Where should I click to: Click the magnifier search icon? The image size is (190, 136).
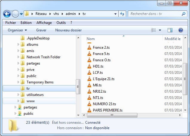183,14
